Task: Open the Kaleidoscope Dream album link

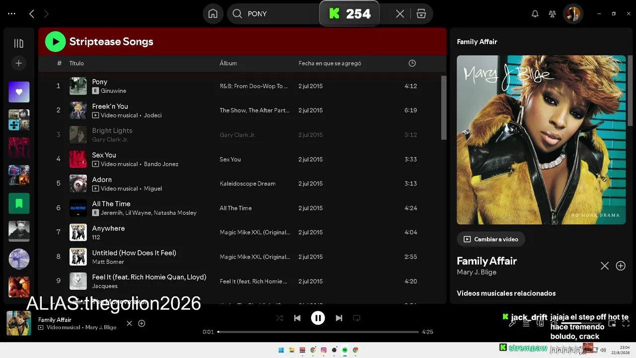Action: click(x=247, y=183)
